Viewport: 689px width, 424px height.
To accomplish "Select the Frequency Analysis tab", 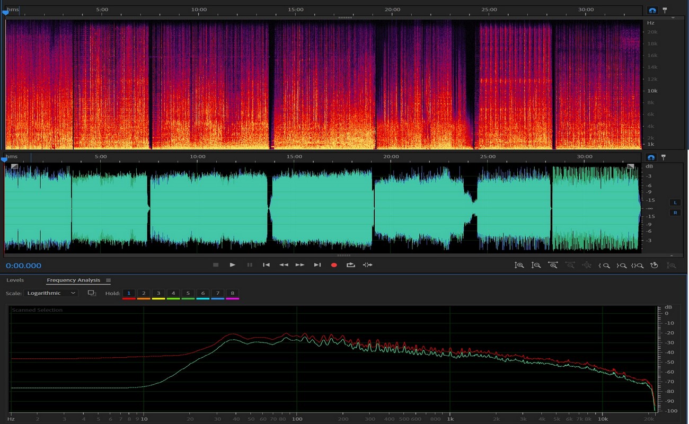I will tap(73, 280).
